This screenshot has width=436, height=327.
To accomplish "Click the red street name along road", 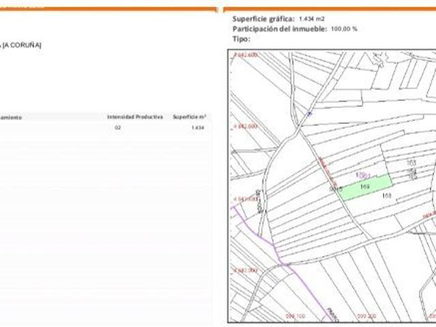I will [x=328, y=172].
